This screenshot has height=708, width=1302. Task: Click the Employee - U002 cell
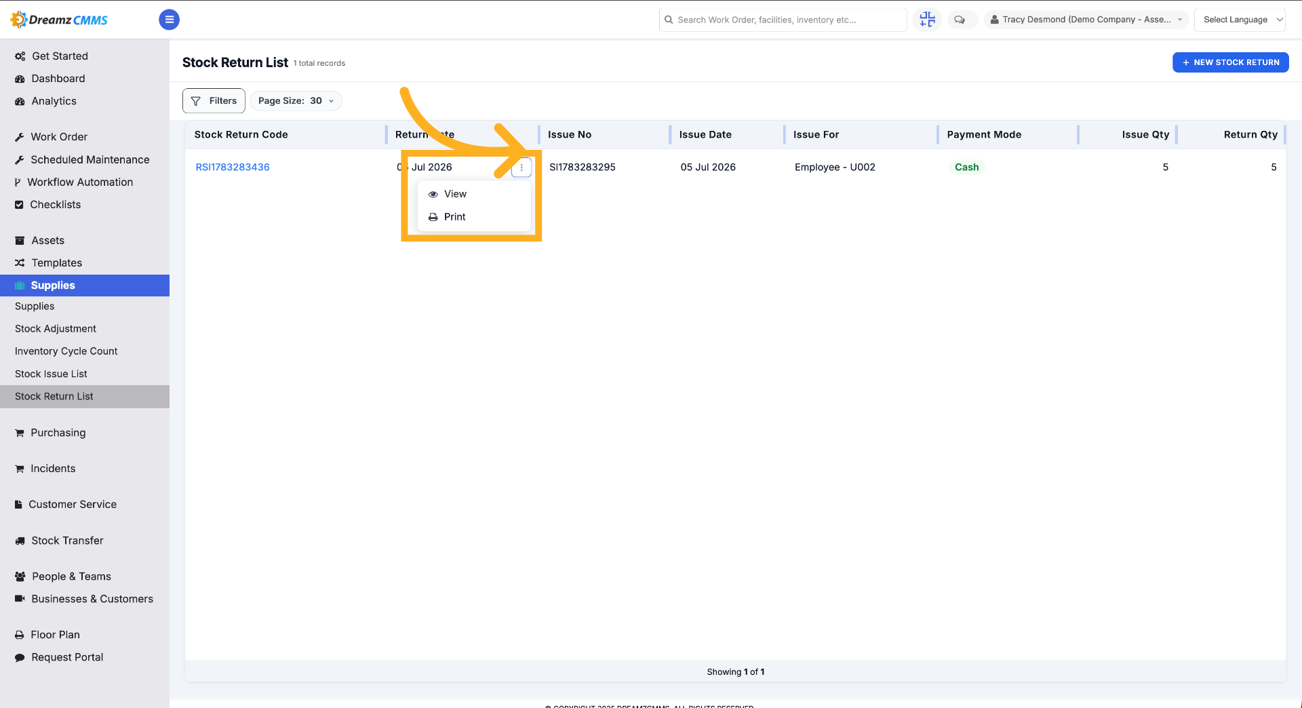[x=835, y=167]
